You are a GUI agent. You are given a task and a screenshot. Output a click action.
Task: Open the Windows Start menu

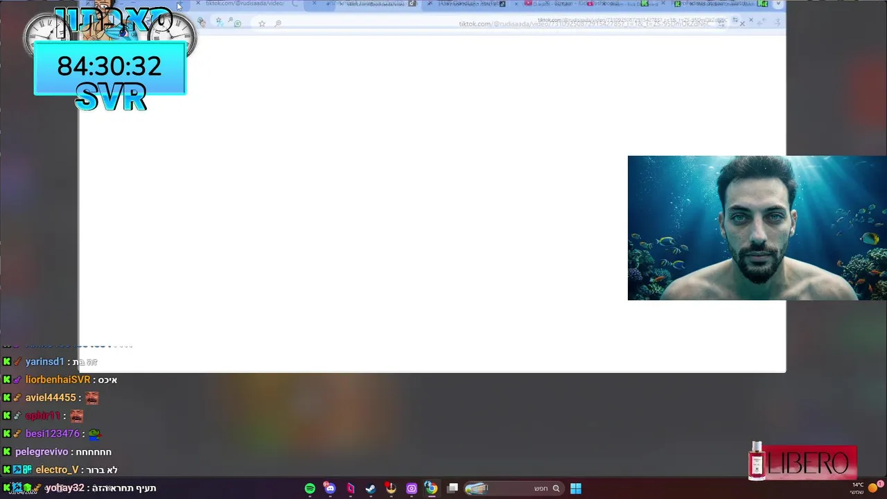tap(575, 489)
